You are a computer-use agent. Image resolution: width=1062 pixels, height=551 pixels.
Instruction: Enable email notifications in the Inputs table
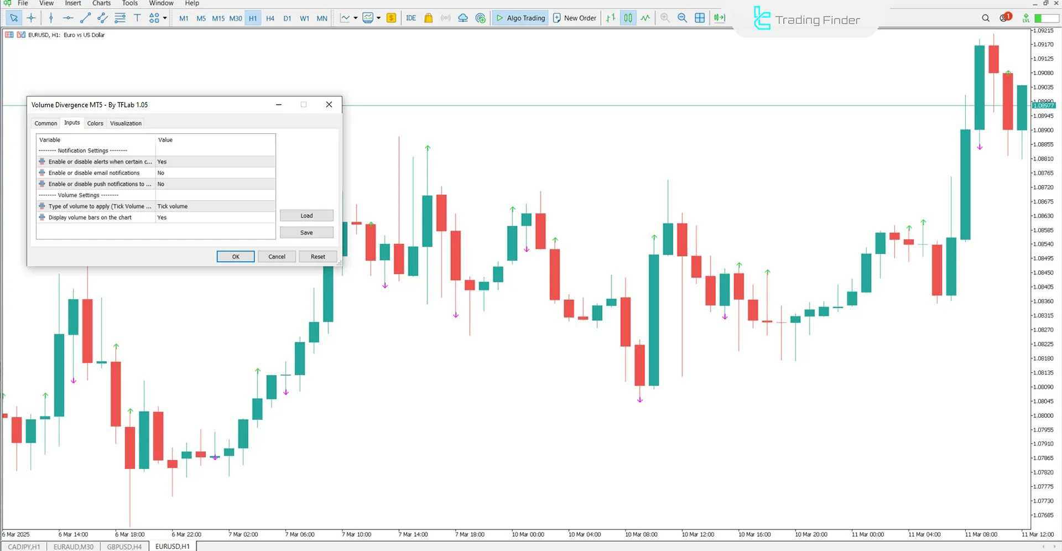click(x=215, y=173)
